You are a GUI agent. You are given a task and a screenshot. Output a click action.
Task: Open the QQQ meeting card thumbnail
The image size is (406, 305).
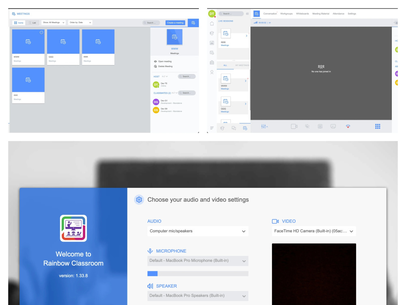[x=63, y=41]
